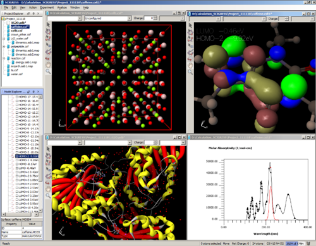Viewport: 316px width, 246px height.
Task: Toggle the LUMO -0.46eV orbital checkbox
Action: point(17,168)
